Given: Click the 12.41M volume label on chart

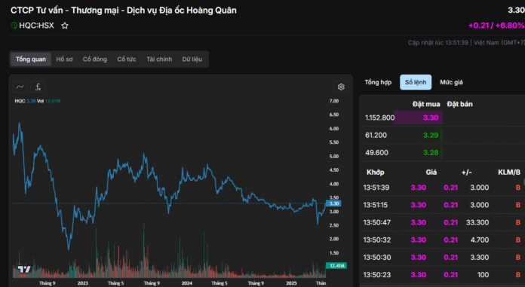Looking at the screenshot, I should (336, 266).
